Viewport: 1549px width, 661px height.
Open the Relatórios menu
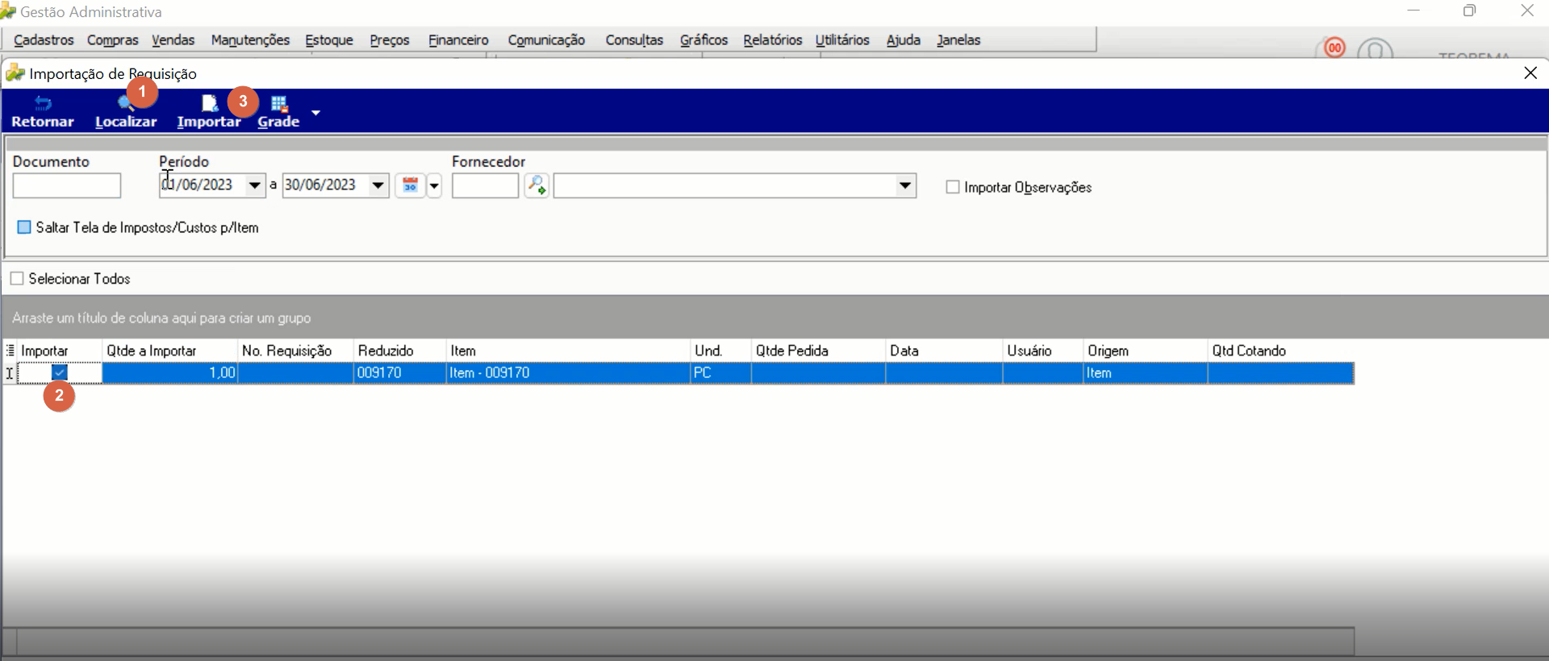click(x=772, y=39)
